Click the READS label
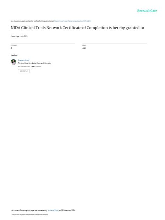This screenshot has height=220, width=165. pos(84,45)
